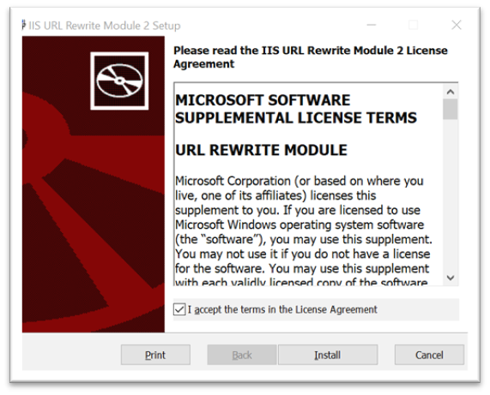
Task: Click the IIS URL Rewrite Module 2 Setup title
Action: [x=105, y=26]
